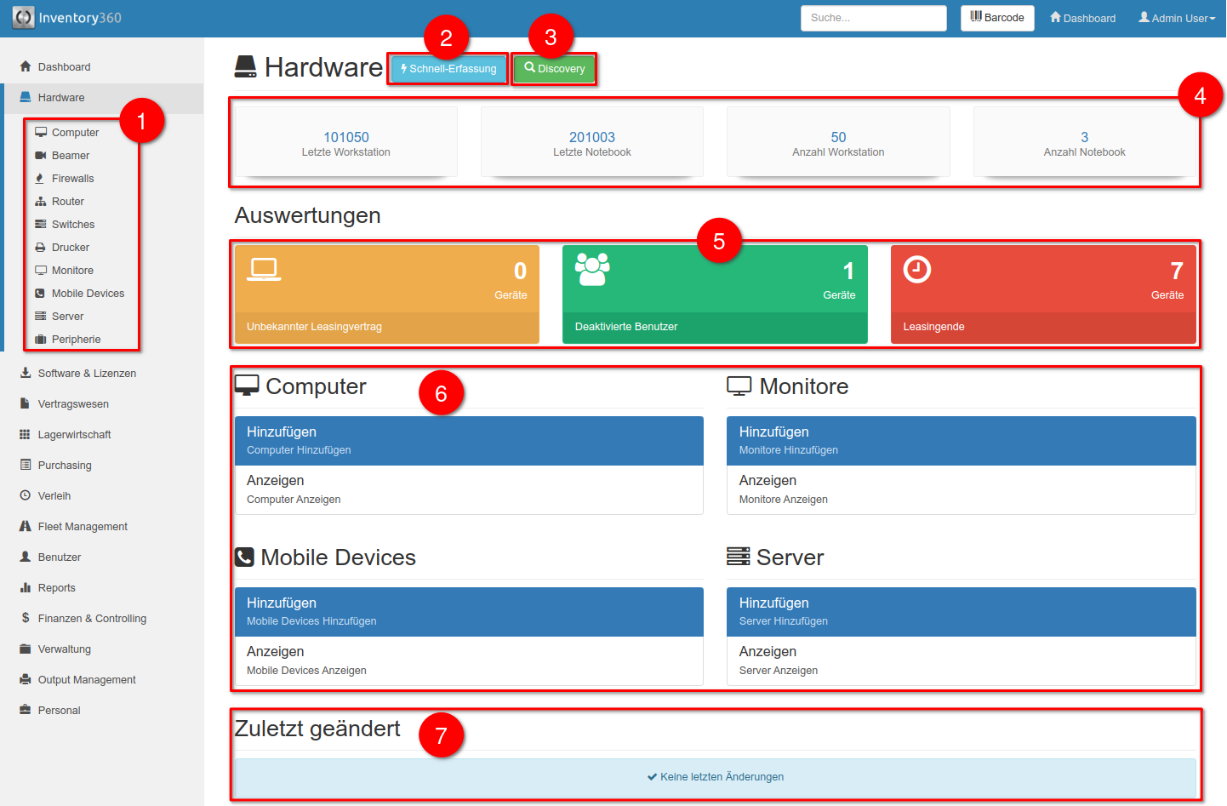
Task: Click the Router icon in the sidebar
Action: pyautogui.click(x=40, y=201)
